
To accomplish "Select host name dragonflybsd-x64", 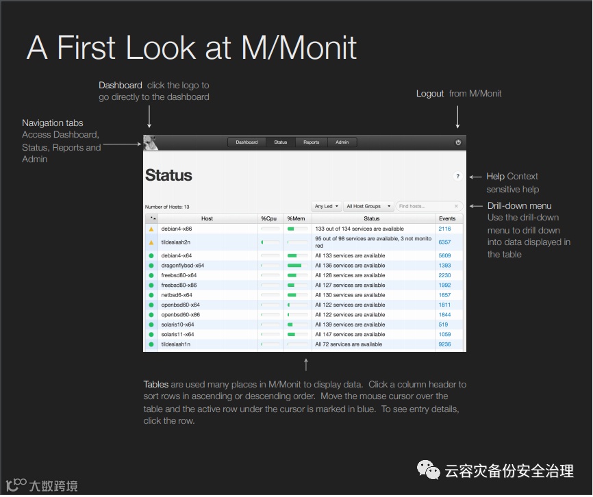I will pyautogui.click(x=183, y=266).
